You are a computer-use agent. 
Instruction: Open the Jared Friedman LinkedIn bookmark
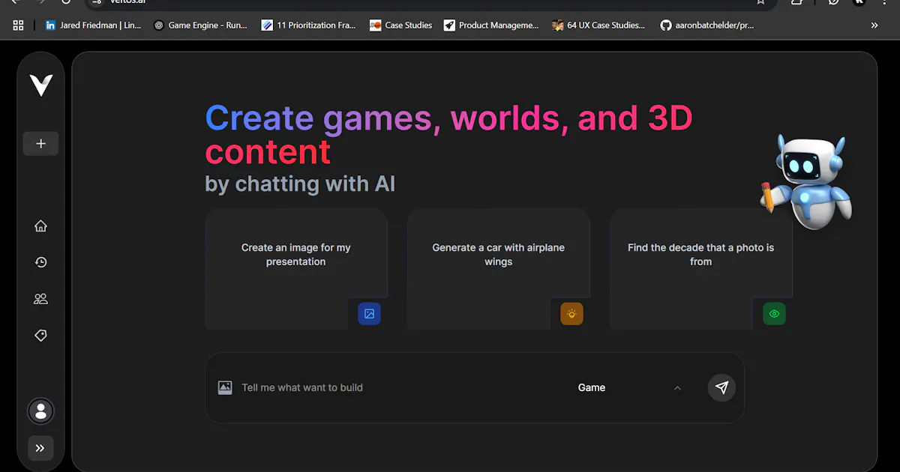[93, 25]
